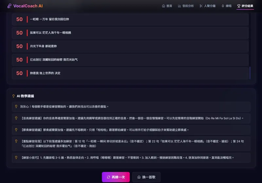Open the 練唱 practice tab

226,6
